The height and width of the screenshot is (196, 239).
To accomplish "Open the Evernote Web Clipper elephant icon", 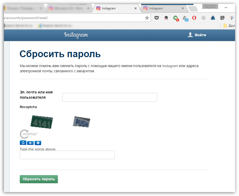I will pyautogui.click(x=166, y=18).
